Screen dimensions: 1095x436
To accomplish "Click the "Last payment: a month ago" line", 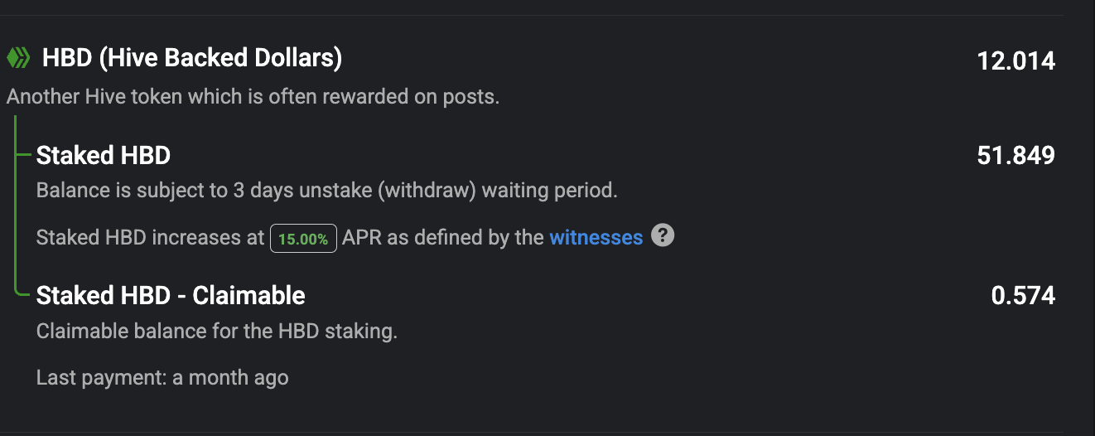I will [162, 378].
